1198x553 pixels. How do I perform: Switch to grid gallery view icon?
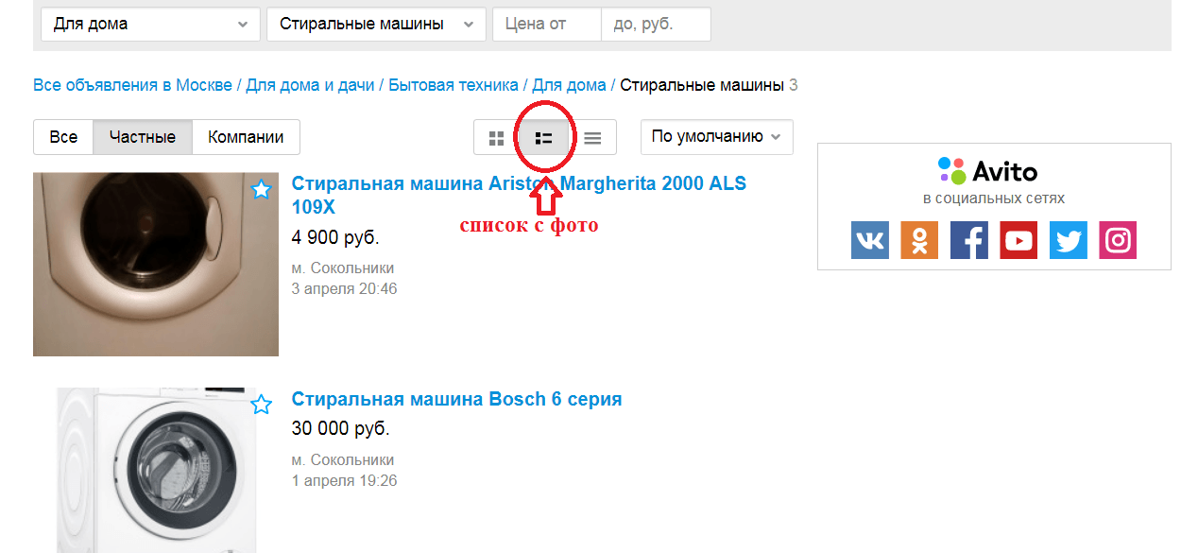(x=496, y=138)
